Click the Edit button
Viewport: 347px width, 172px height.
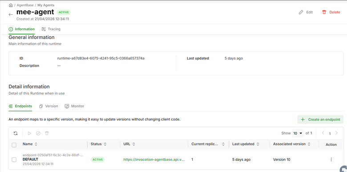[306, 12]
